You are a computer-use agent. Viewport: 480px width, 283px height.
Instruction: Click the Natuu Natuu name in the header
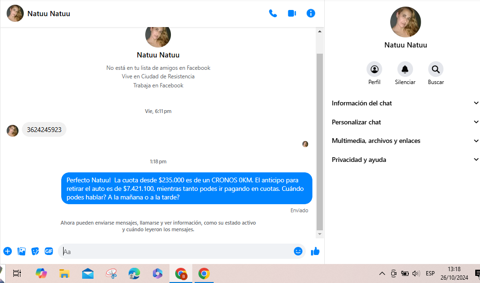pyautogui.click(x=49, y=14)
